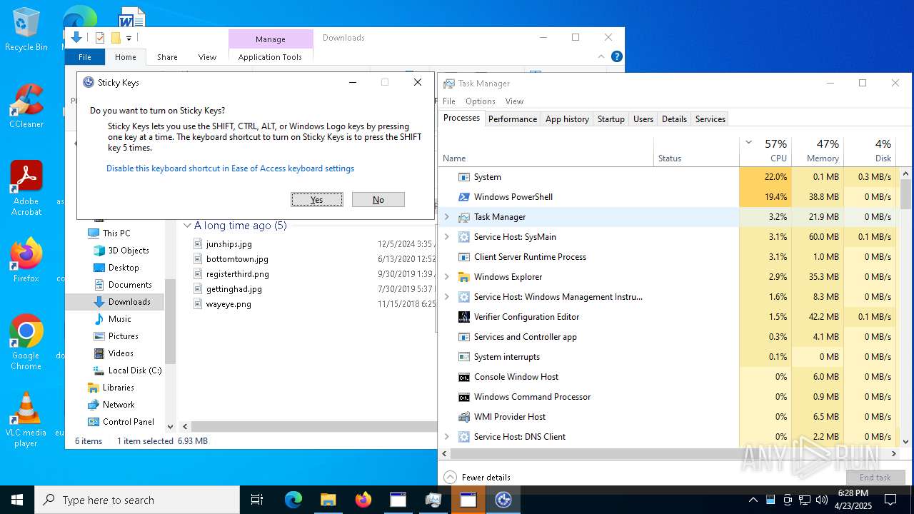Expand Service Host: Windows Management Instrumentation row
Screen dimensions: 914x514
pos(447,297)
